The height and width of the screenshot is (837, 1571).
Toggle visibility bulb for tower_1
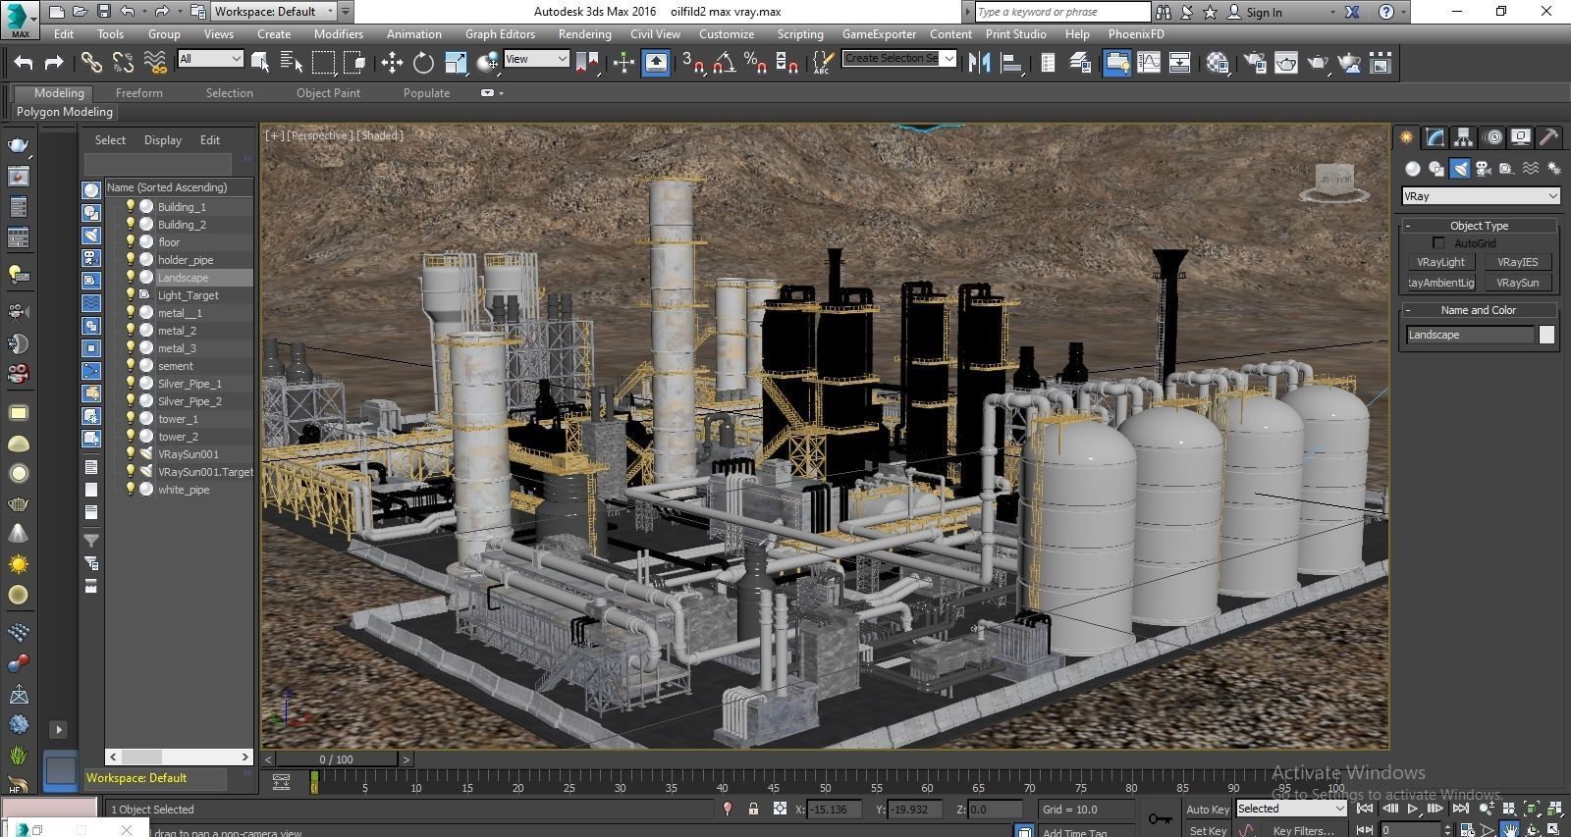click(x=129, y=418)
